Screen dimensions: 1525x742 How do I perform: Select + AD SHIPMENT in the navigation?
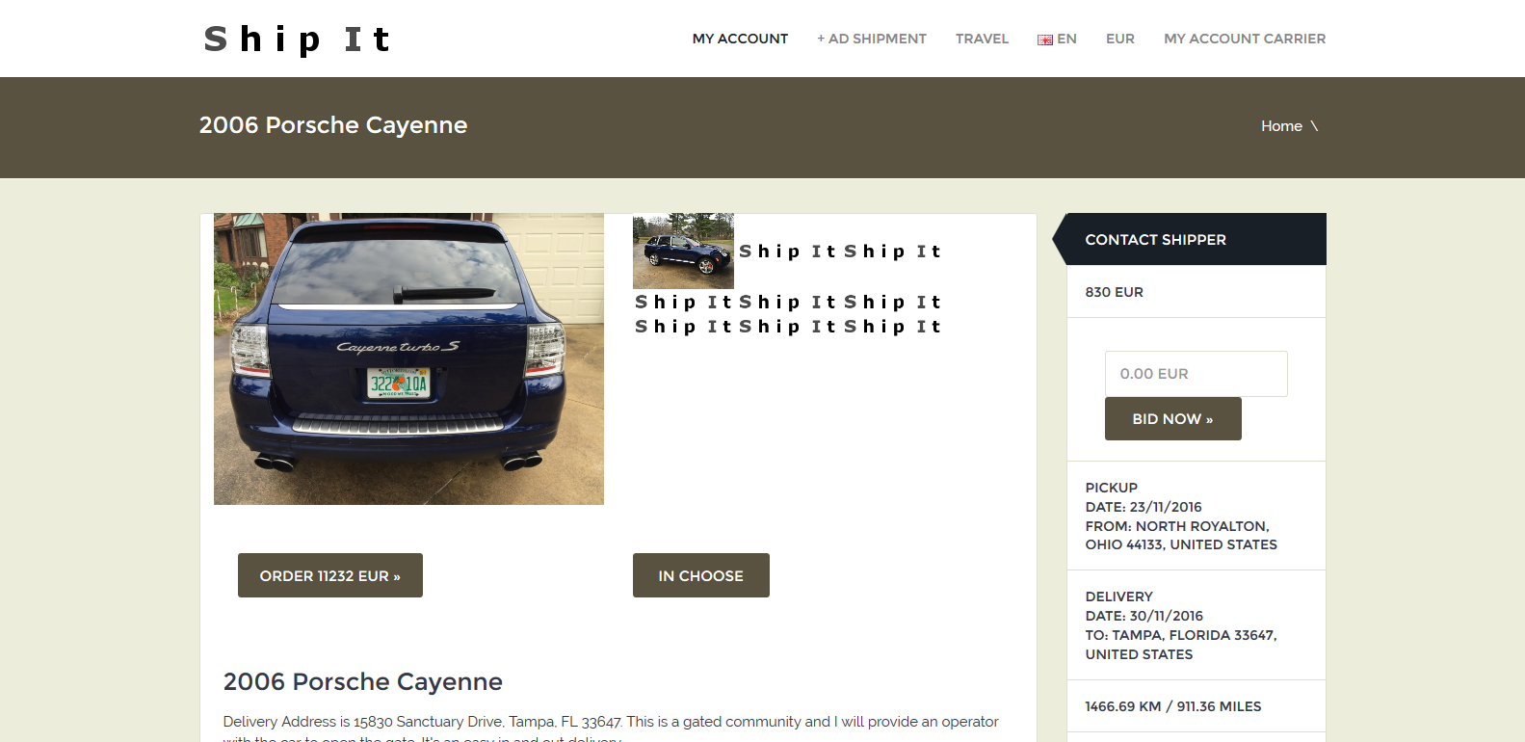(871, 39)
